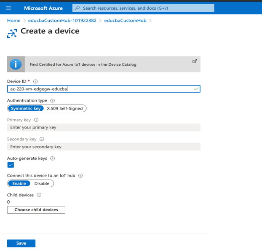262x250 pixels.
Task: Select X.509 Self-Signed authentication
Action: [x=65, y=108]
